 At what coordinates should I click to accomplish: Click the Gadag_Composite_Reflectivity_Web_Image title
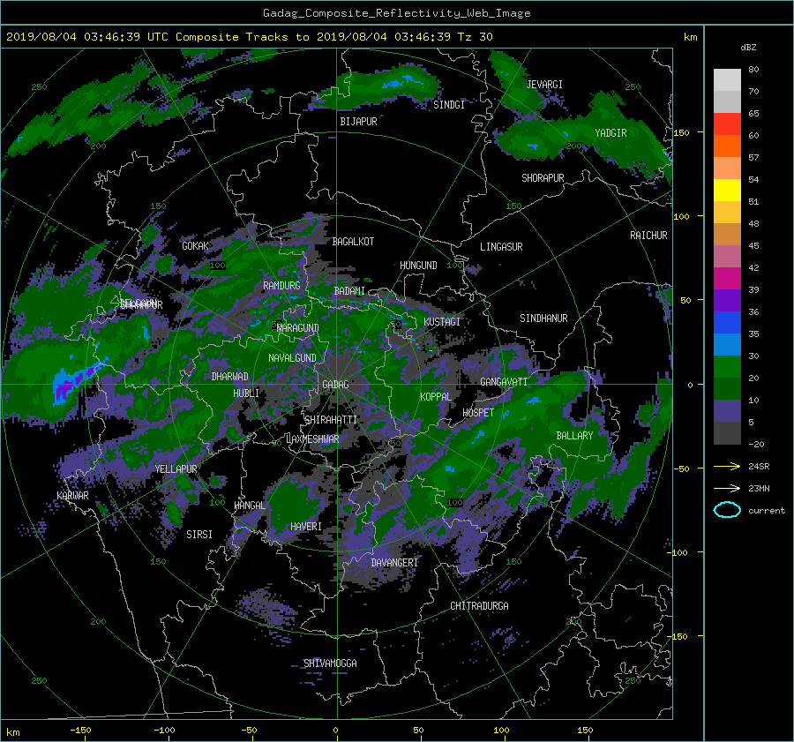point(396,13)
